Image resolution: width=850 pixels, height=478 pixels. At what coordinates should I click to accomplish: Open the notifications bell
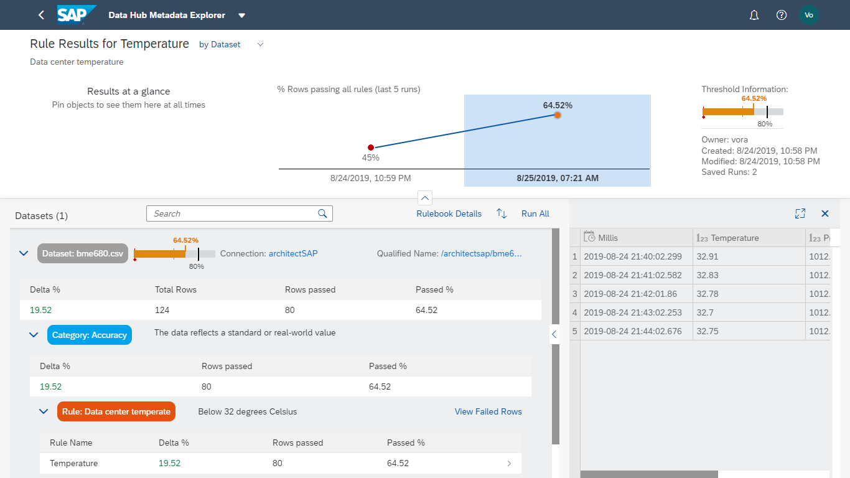tap(754, 14)
